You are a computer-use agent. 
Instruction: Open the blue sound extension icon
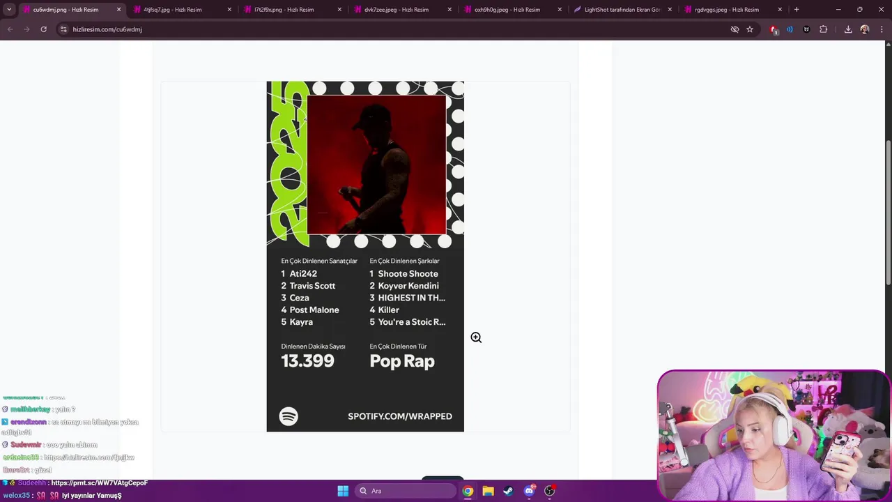(790, 29)
